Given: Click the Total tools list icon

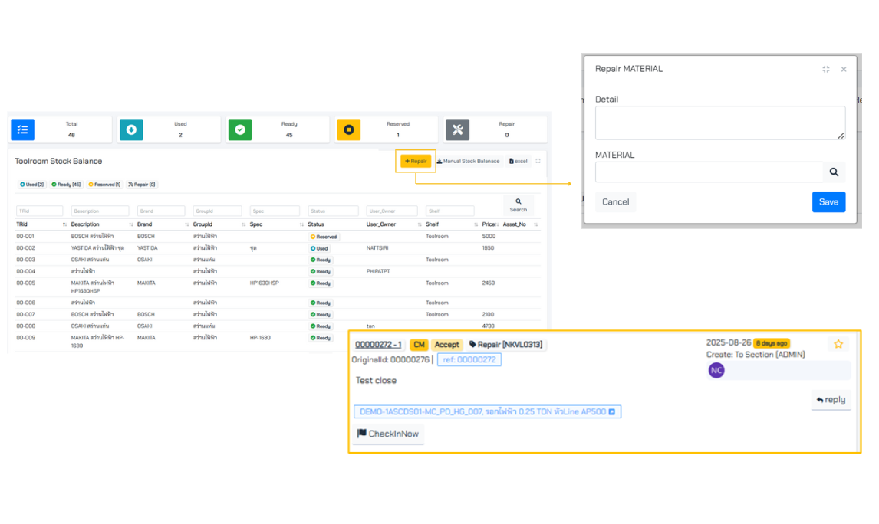Looking at the screenshot, I should tap(22, 129).
